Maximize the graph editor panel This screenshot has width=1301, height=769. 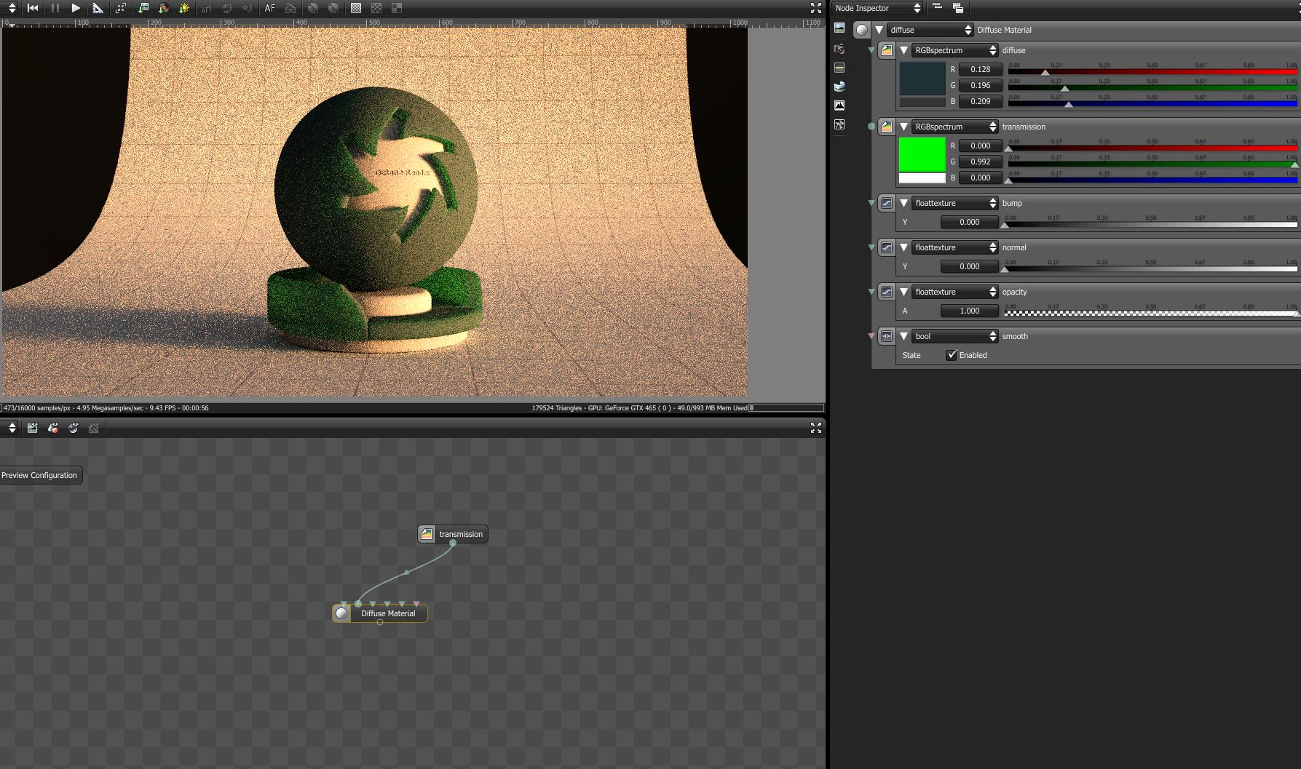[x=816, y=428]
